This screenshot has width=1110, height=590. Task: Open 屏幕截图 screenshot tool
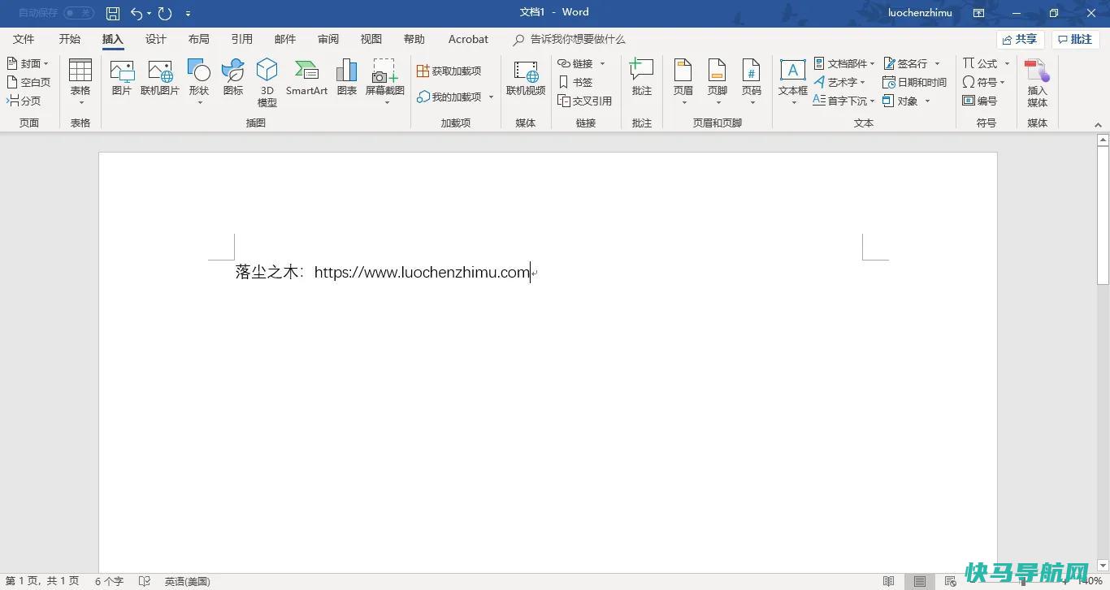385,82
